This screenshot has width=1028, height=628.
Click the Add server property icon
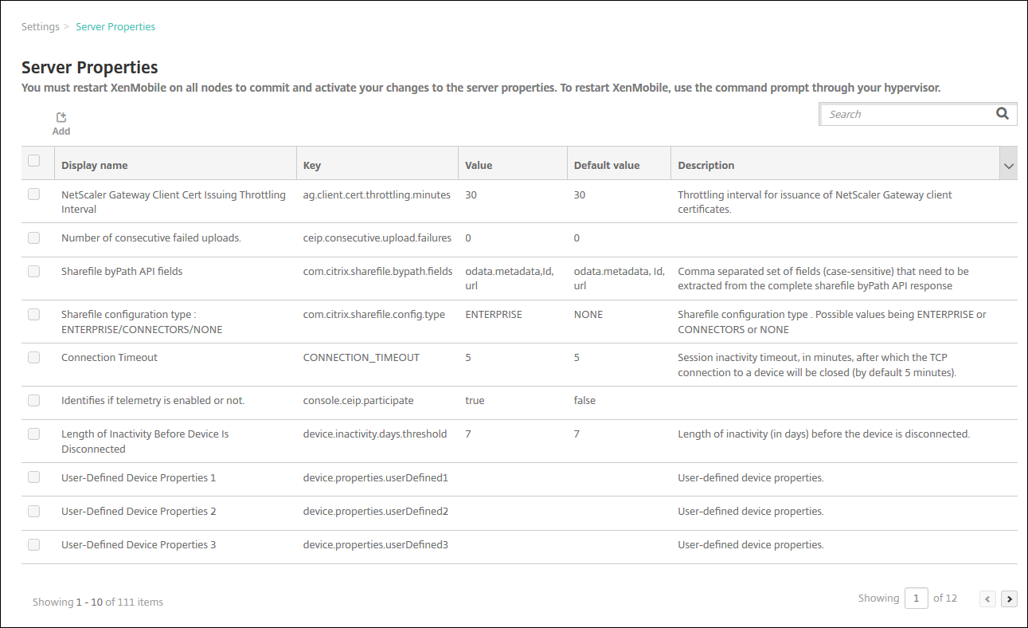(x=61, y=118)
